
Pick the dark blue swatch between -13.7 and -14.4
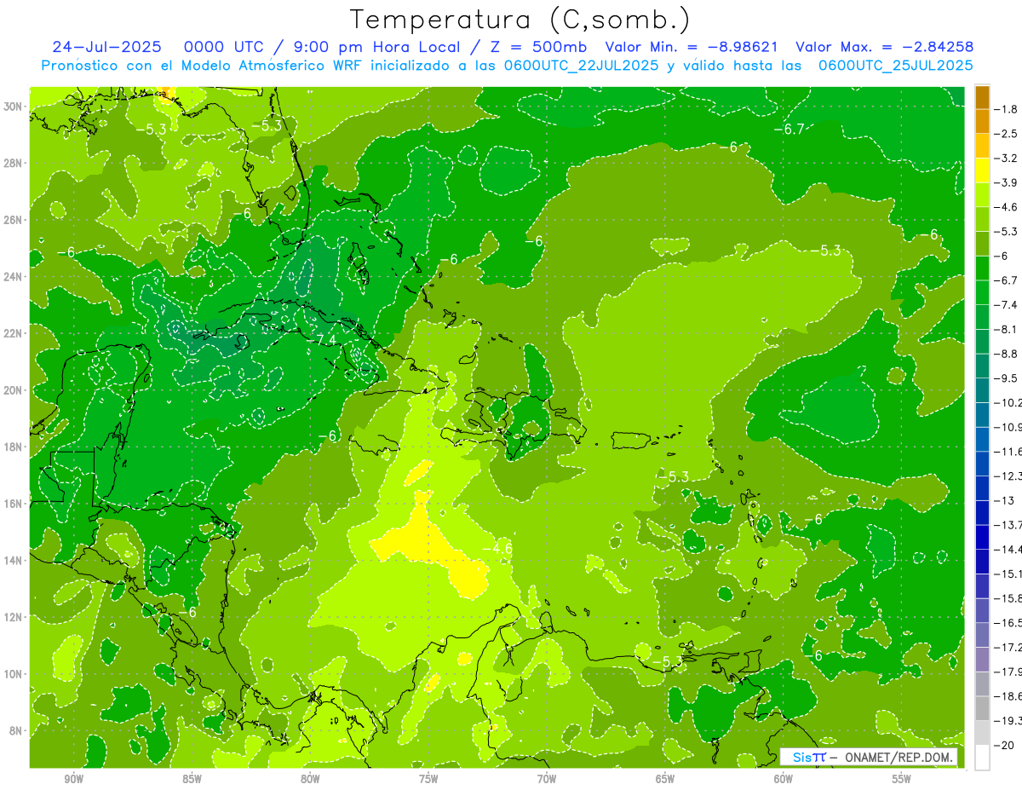(982, 537)
